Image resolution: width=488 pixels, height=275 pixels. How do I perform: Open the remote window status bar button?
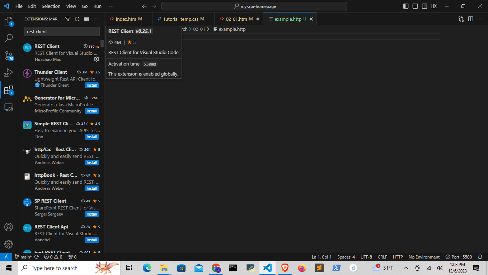[x=6, y=257]
